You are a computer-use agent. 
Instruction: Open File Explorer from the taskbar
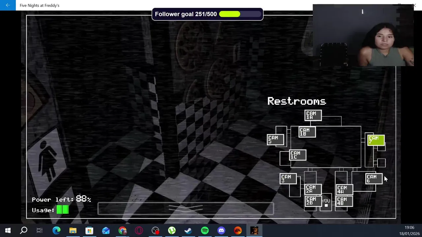73,230
